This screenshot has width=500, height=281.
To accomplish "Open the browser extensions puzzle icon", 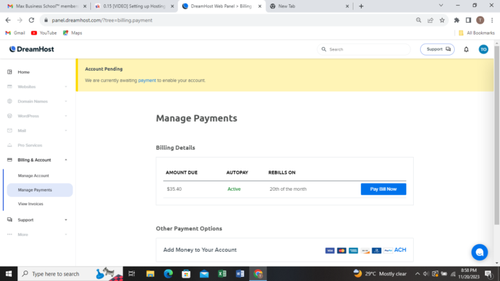I will point(457,20).
